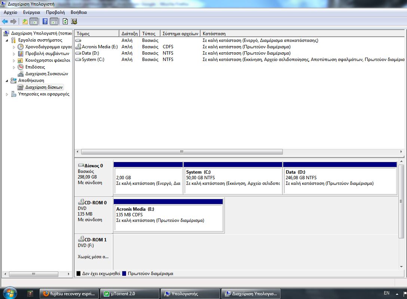Expand the Χρονοδιάγραμμα εργασιών node
Screen dimensions: 407x299
pos(14,47)
